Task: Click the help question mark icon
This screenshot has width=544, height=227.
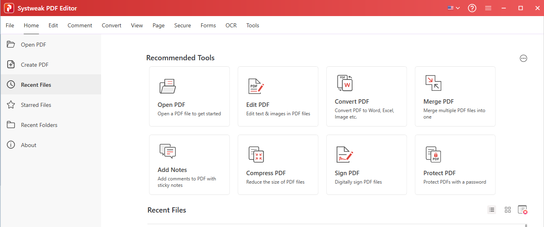Action: (472, 8)
